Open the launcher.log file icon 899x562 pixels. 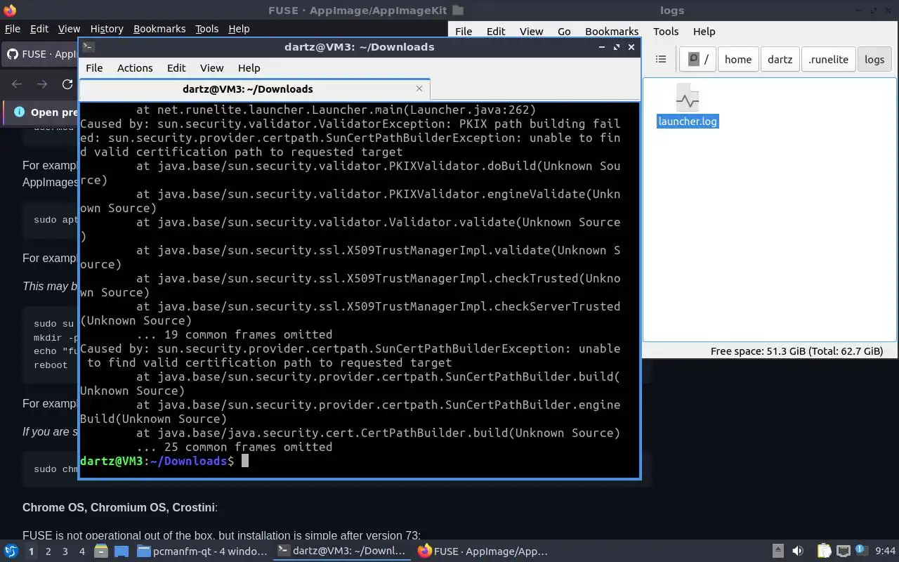click(687, 100)
